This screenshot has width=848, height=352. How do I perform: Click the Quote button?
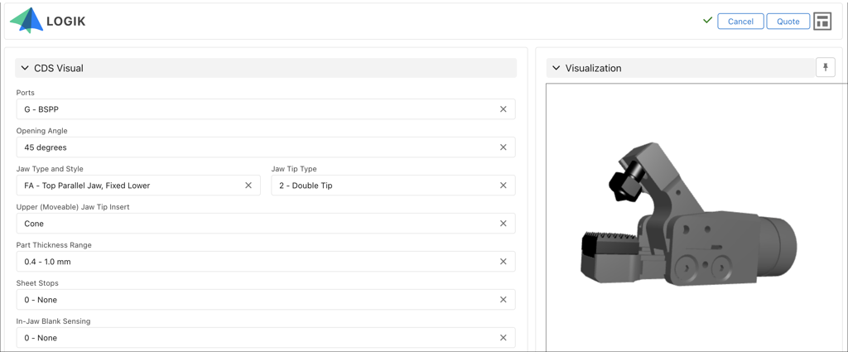tap(788, 21)
